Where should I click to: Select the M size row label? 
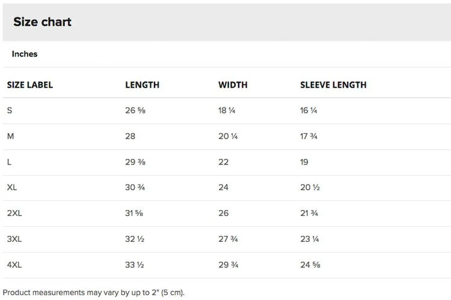tap(10, 136)
